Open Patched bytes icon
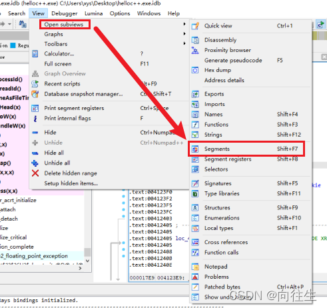The width and height of the screenshot is (327, 308). click(x=195, y=287)
